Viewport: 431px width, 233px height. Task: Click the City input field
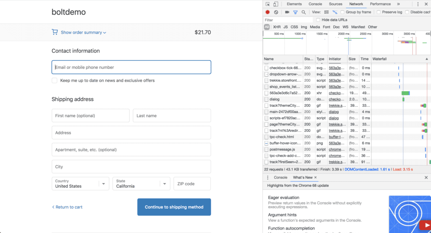131,167
